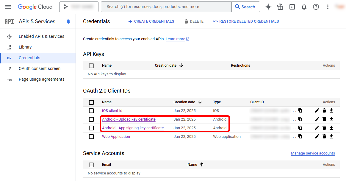Delete the Android App signing key client
The image size is (346, 181).
pos(324,128)
